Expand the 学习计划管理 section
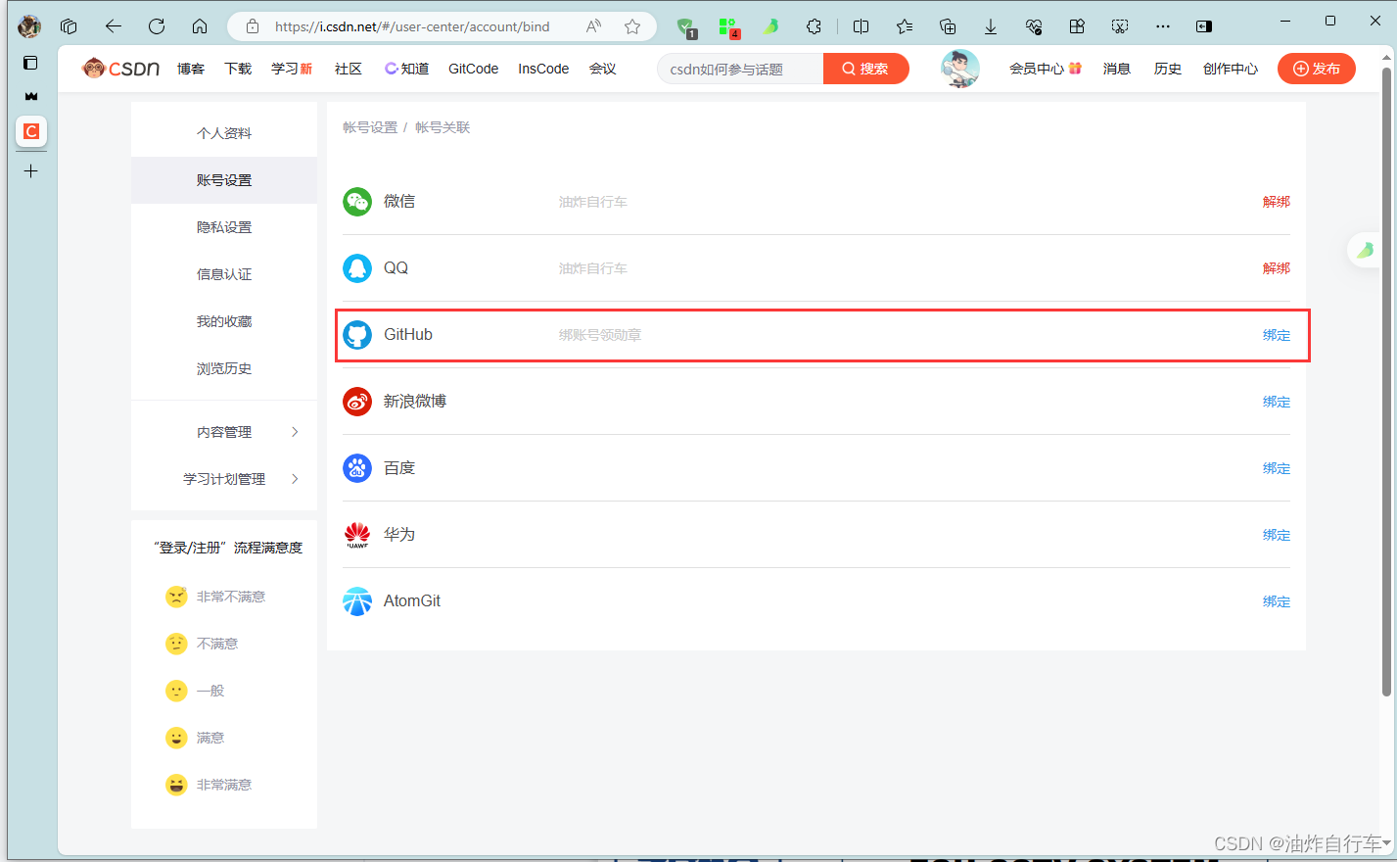1397x862 pixels. 224,479
